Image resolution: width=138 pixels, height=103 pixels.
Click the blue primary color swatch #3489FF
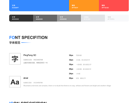click(x=39, y=6)
